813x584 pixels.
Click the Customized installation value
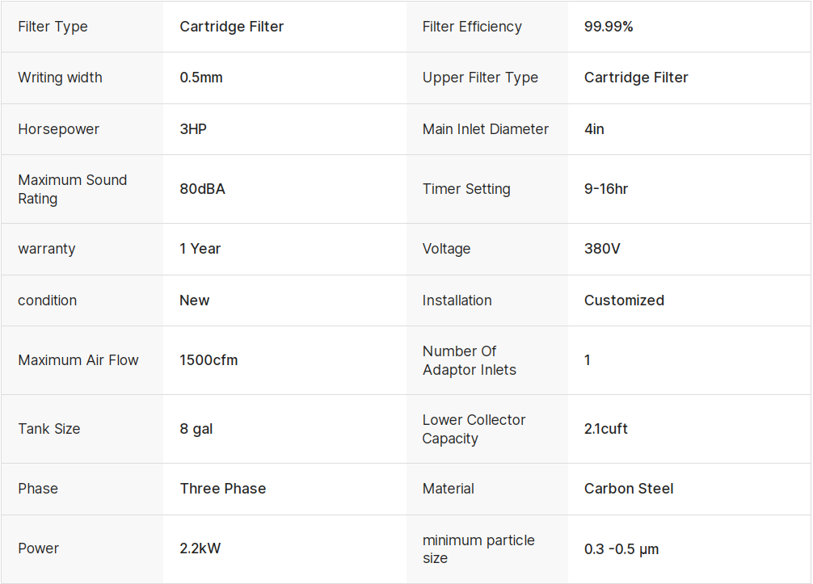coord(624,300)
